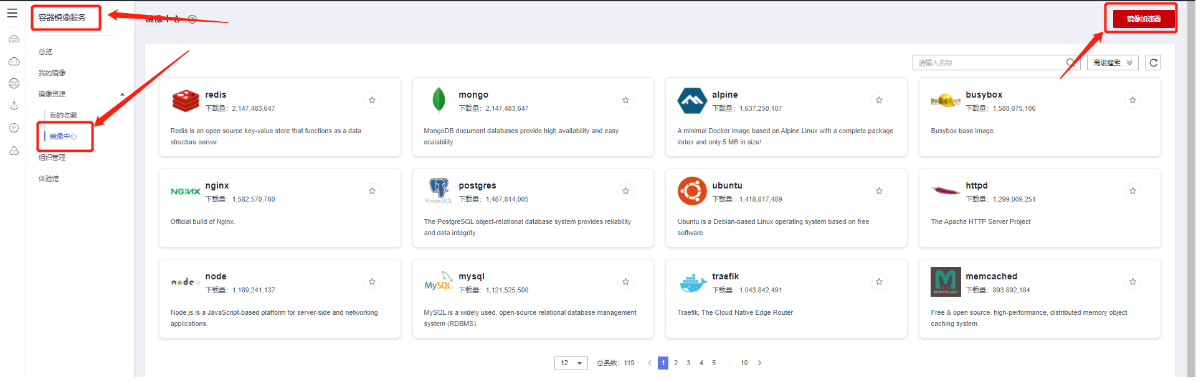The height and width of the screenshot is (382, 1196).
Task: Open the hamburger menu icon
Action: (12, 13)
